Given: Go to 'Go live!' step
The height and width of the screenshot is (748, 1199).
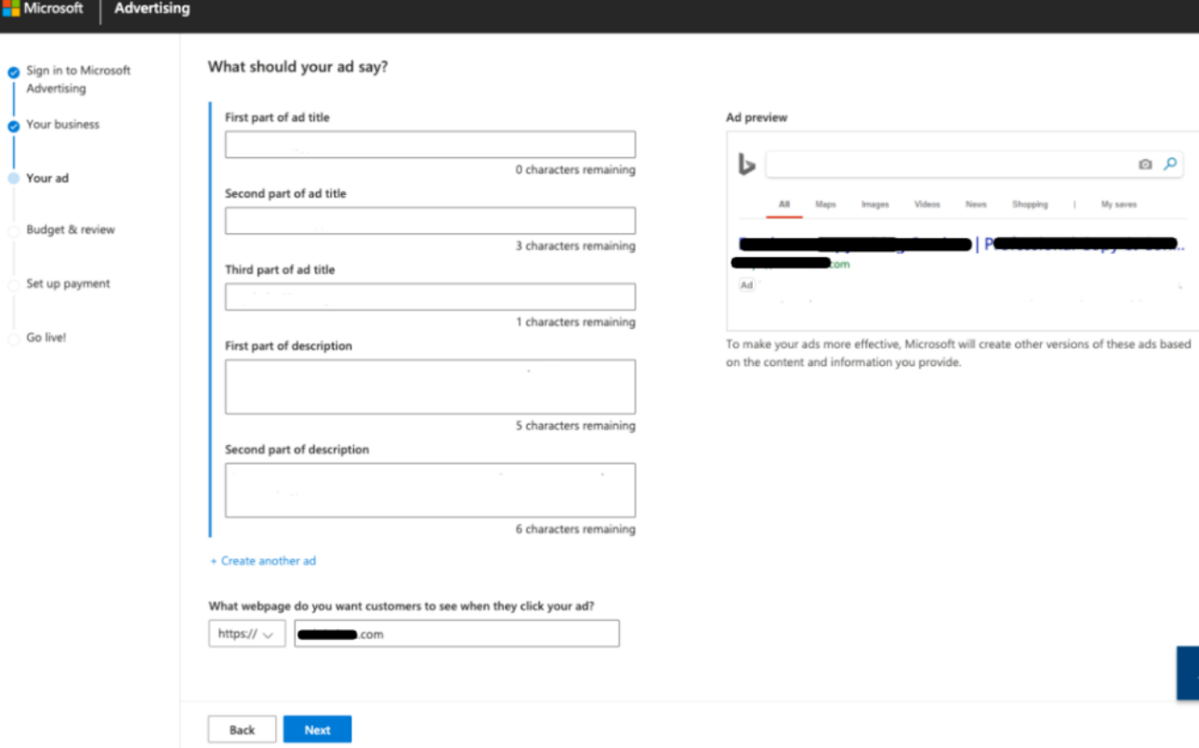Looking at the screenshot, I should (46, 338).
